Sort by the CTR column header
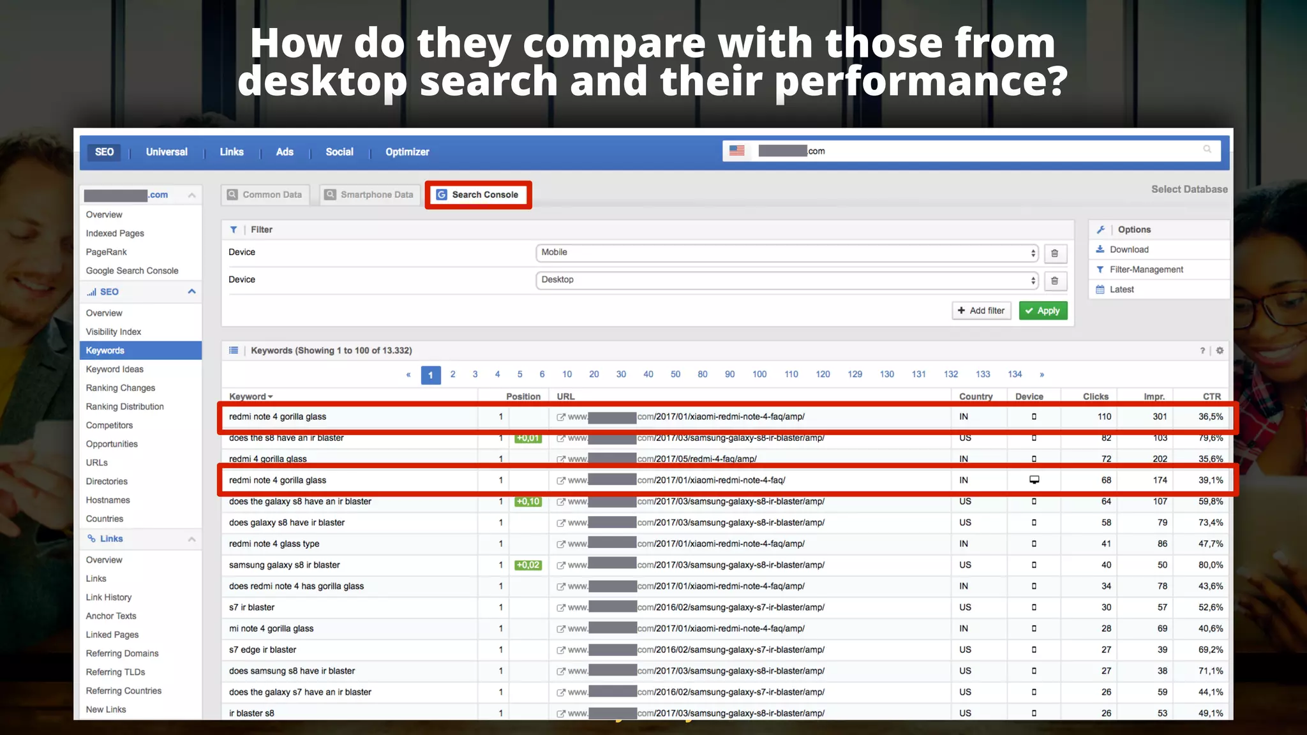 (1212, 396)
